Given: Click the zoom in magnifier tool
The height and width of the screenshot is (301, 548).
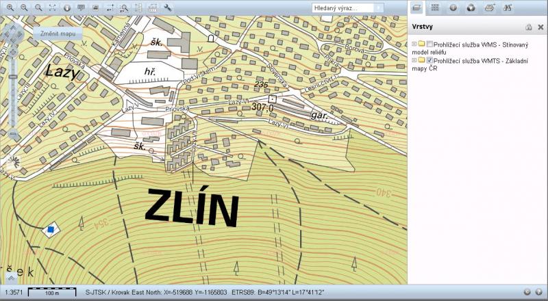Looking at the screenshot, I should click(x=10, y=8).
